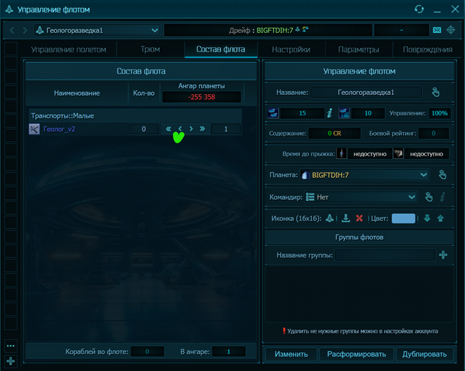Open the Настройки tab
This screenshot has width=465, height=371.
click(x=291, y=49)
